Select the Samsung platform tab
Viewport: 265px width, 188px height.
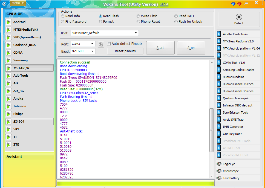pyautogui.click(x=29, y=60)
